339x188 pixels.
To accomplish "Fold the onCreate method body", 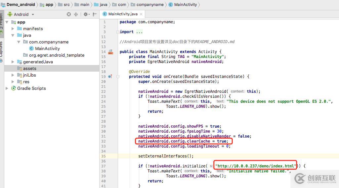I will [x=117, y=77].
